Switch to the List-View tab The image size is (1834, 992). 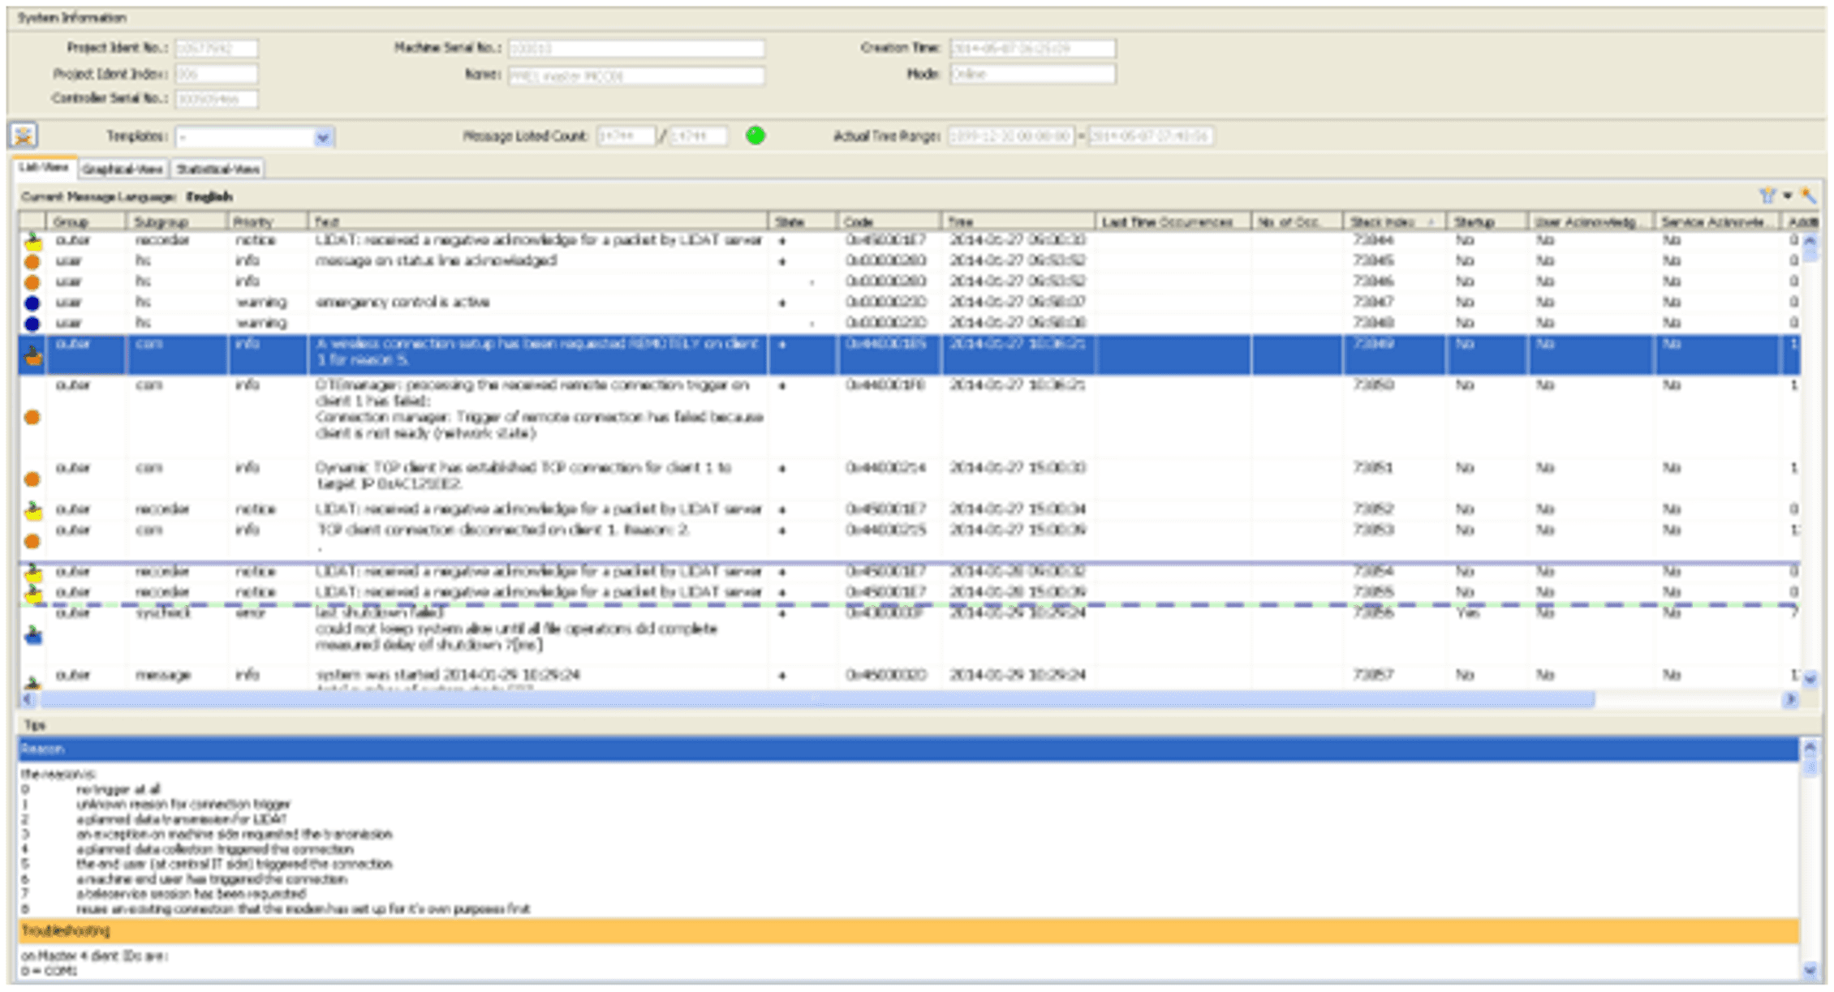[x=45, y=167]
